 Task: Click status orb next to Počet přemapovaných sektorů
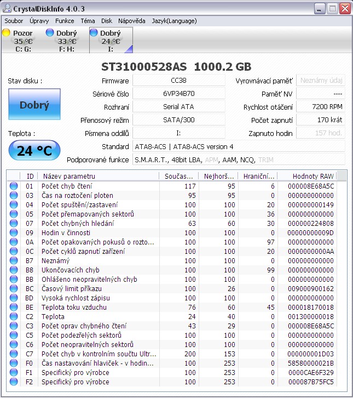coord(14,214)
